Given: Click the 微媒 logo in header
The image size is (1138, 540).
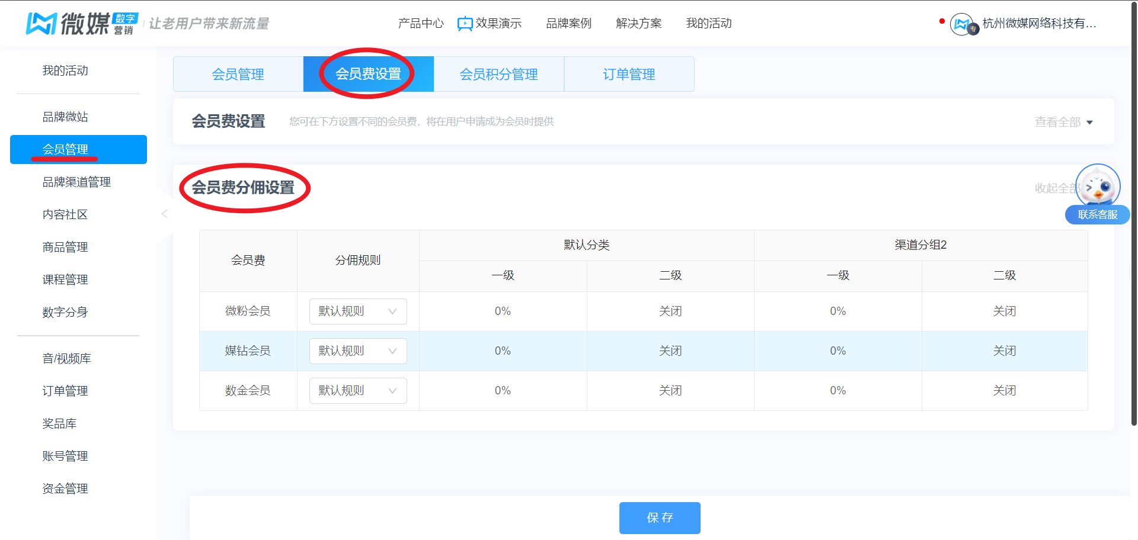Looking at the screenshot, I should coord(82,23).
